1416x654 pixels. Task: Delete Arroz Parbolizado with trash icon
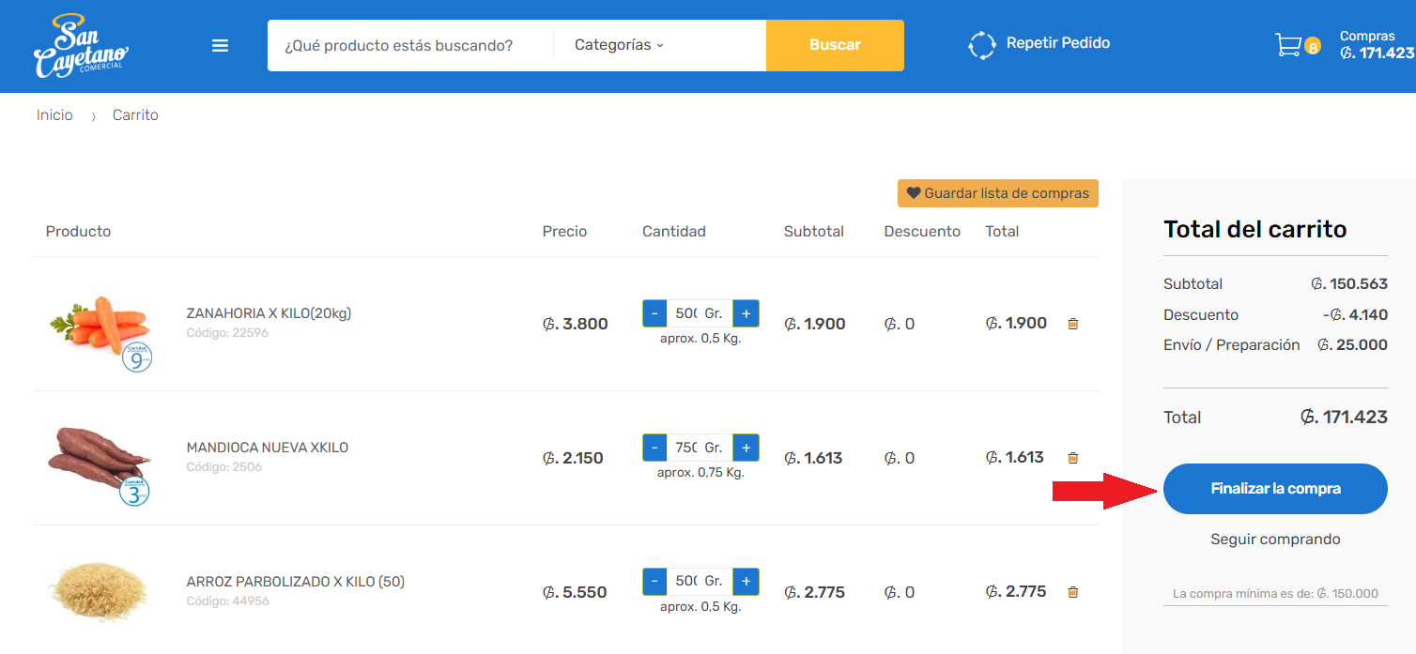[1073, 592]
